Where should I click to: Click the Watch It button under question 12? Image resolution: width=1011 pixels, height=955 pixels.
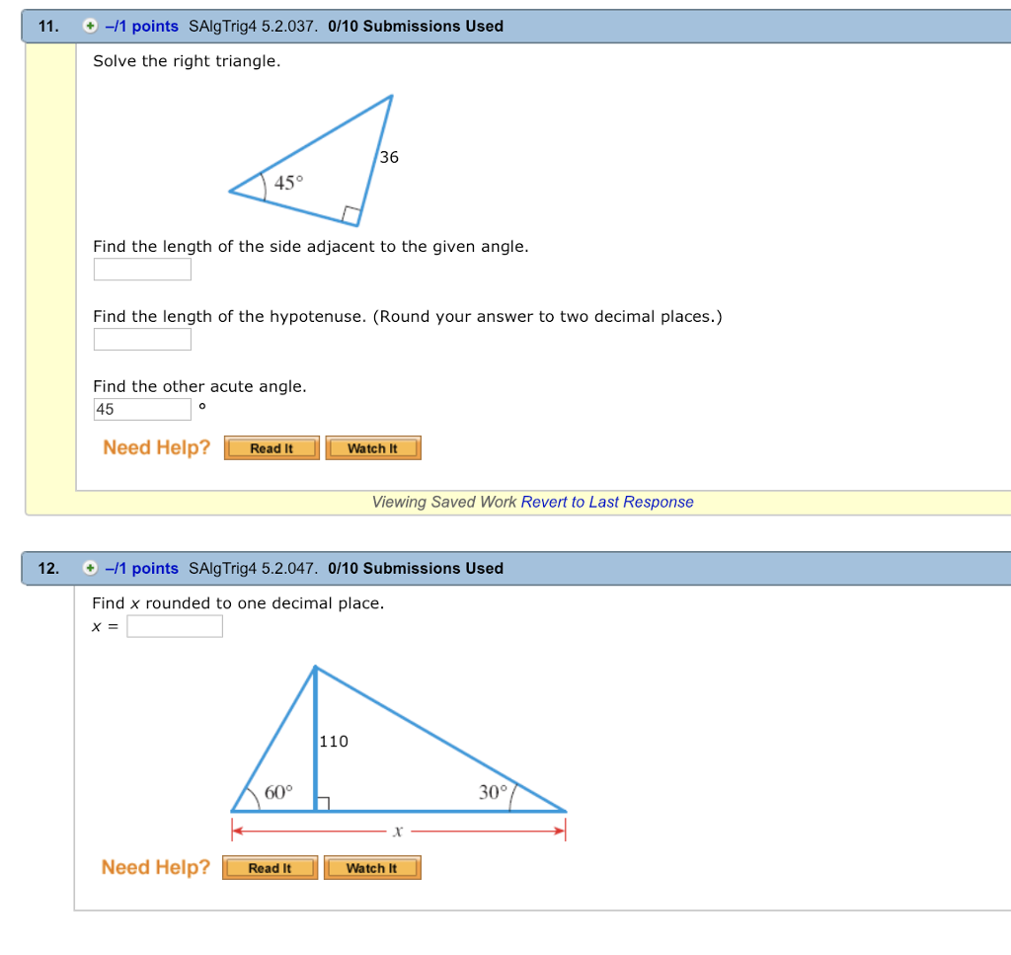click(372, 868)
